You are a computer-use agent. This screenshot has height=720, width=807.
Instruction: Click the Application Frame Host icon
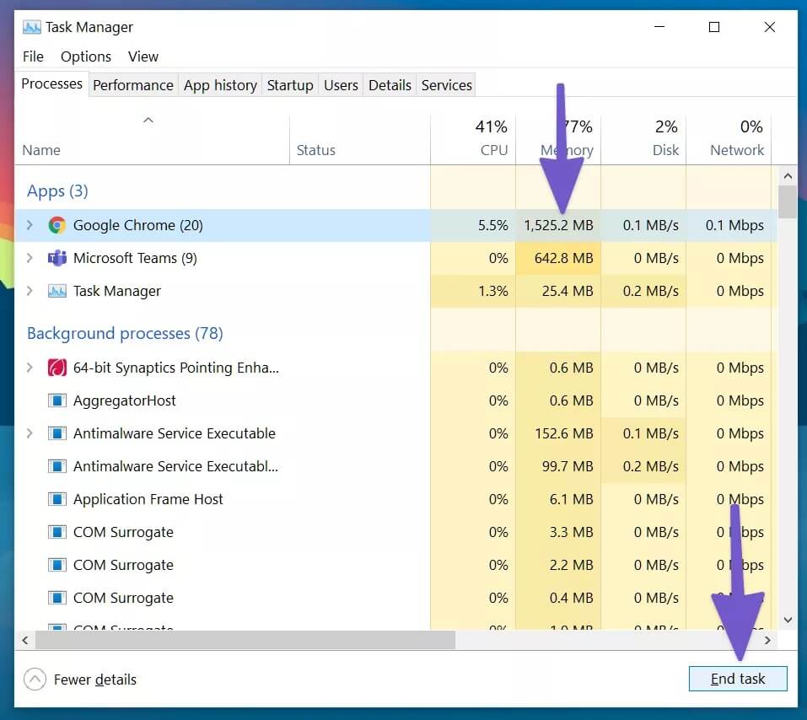[x=57, y=499]
